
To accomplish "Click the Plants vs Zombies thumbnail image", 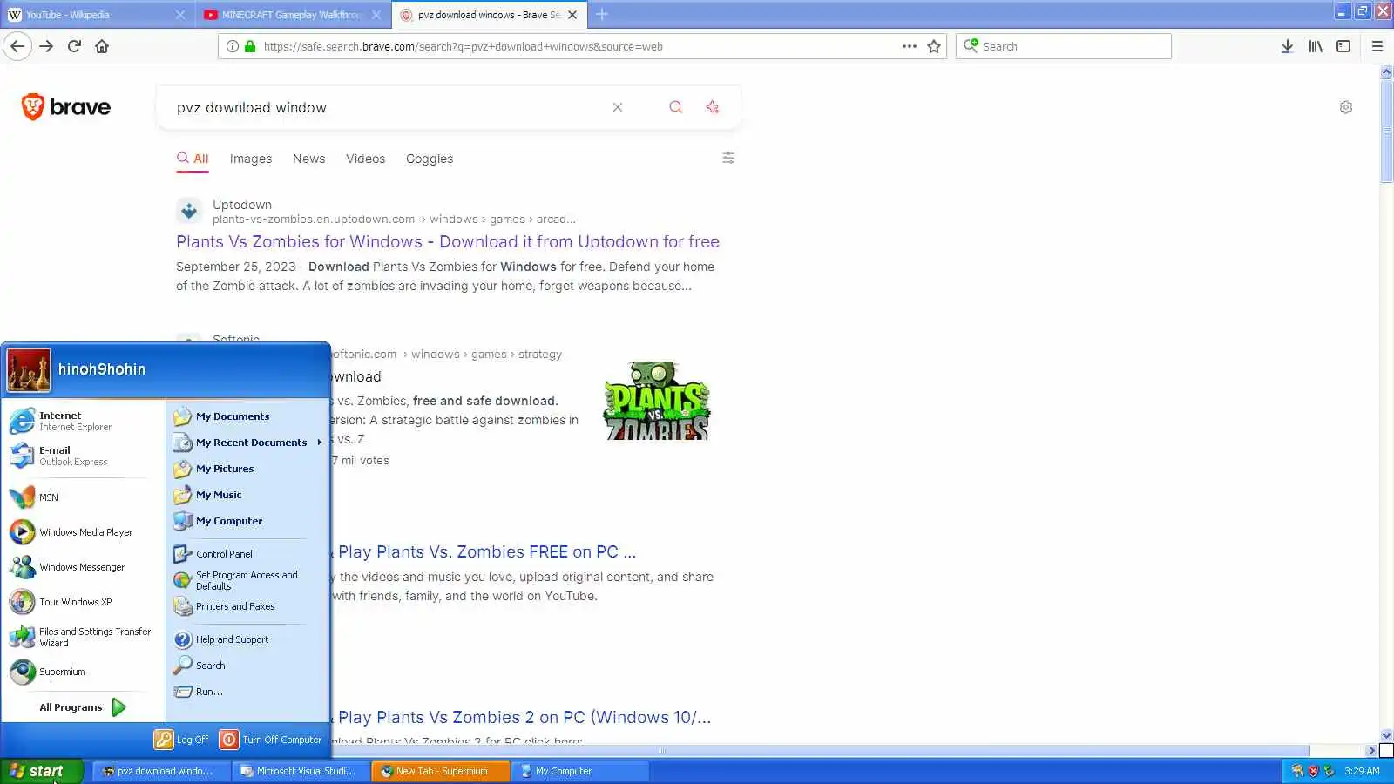I will (x=656, y=401).
